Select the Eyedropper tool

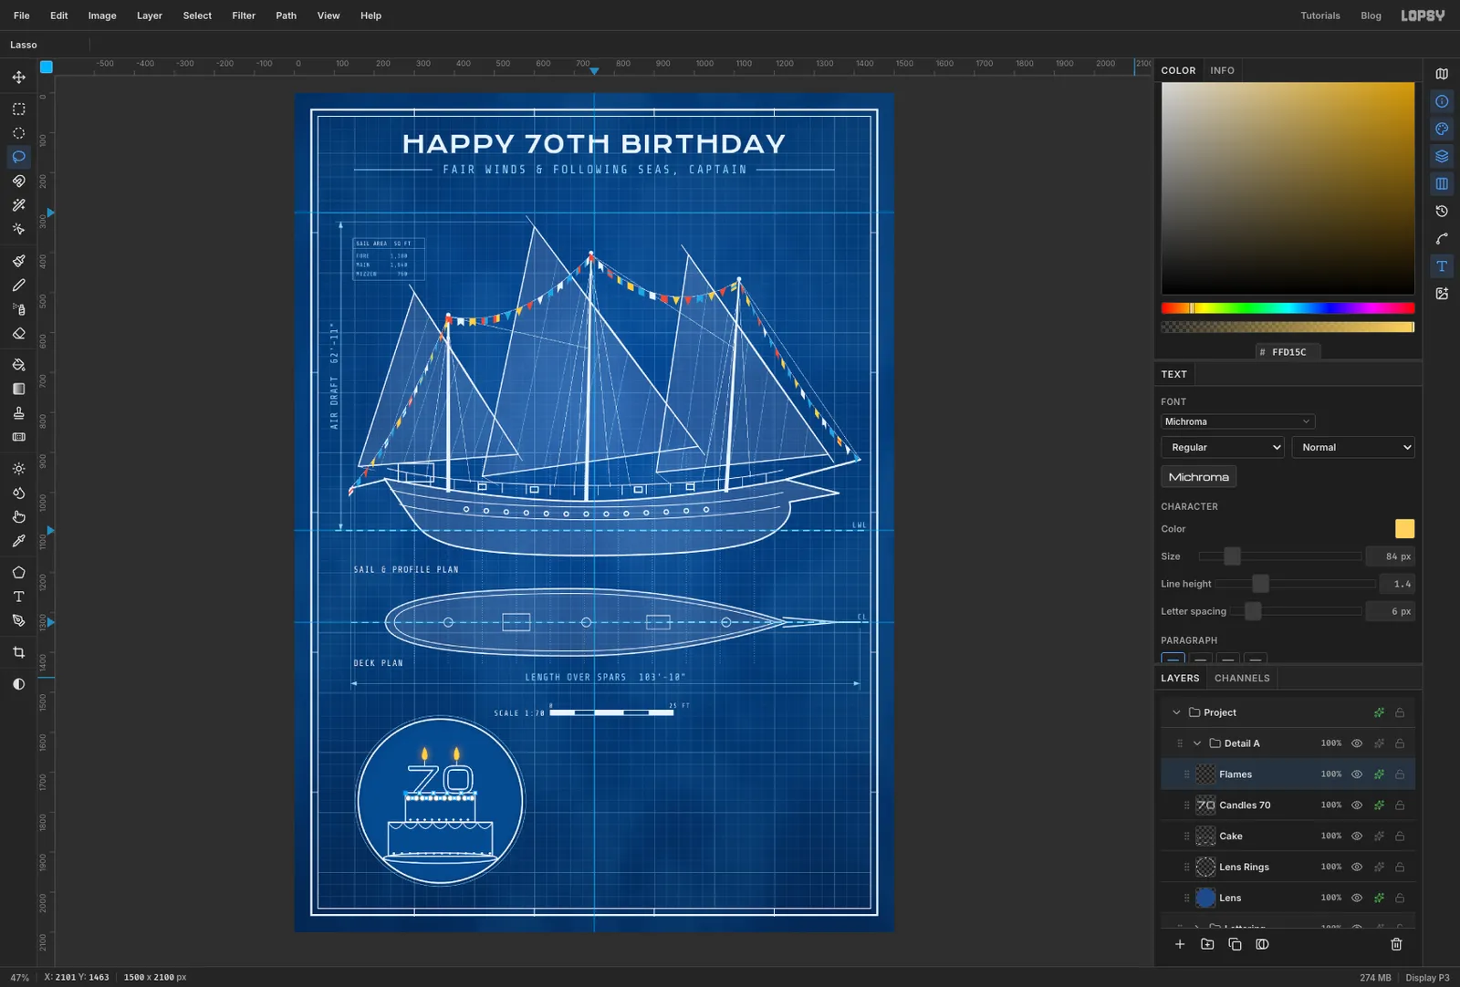pyautogui.click(x=18, y=541)
